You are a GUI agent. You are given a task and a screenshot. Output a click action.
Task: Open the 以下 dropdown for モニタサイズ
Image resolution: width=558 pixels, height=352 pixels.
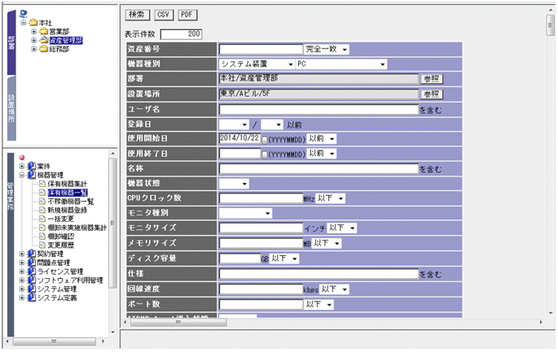(341, 228)
